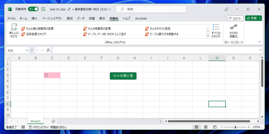This screenshot has height=134, width=269.
Task: Expand the formula bar chevron
Action: (x=261, y=50)
